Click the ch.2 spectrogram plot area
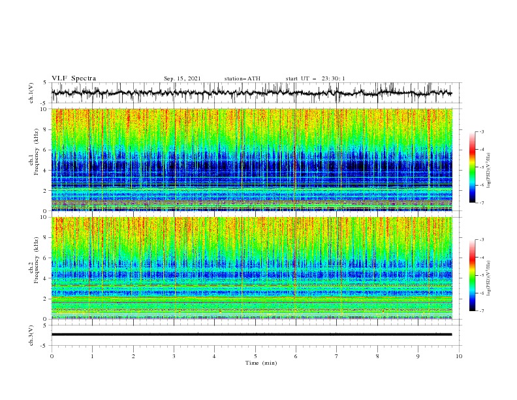The image size is (517, 400). [x=251, y=268]
